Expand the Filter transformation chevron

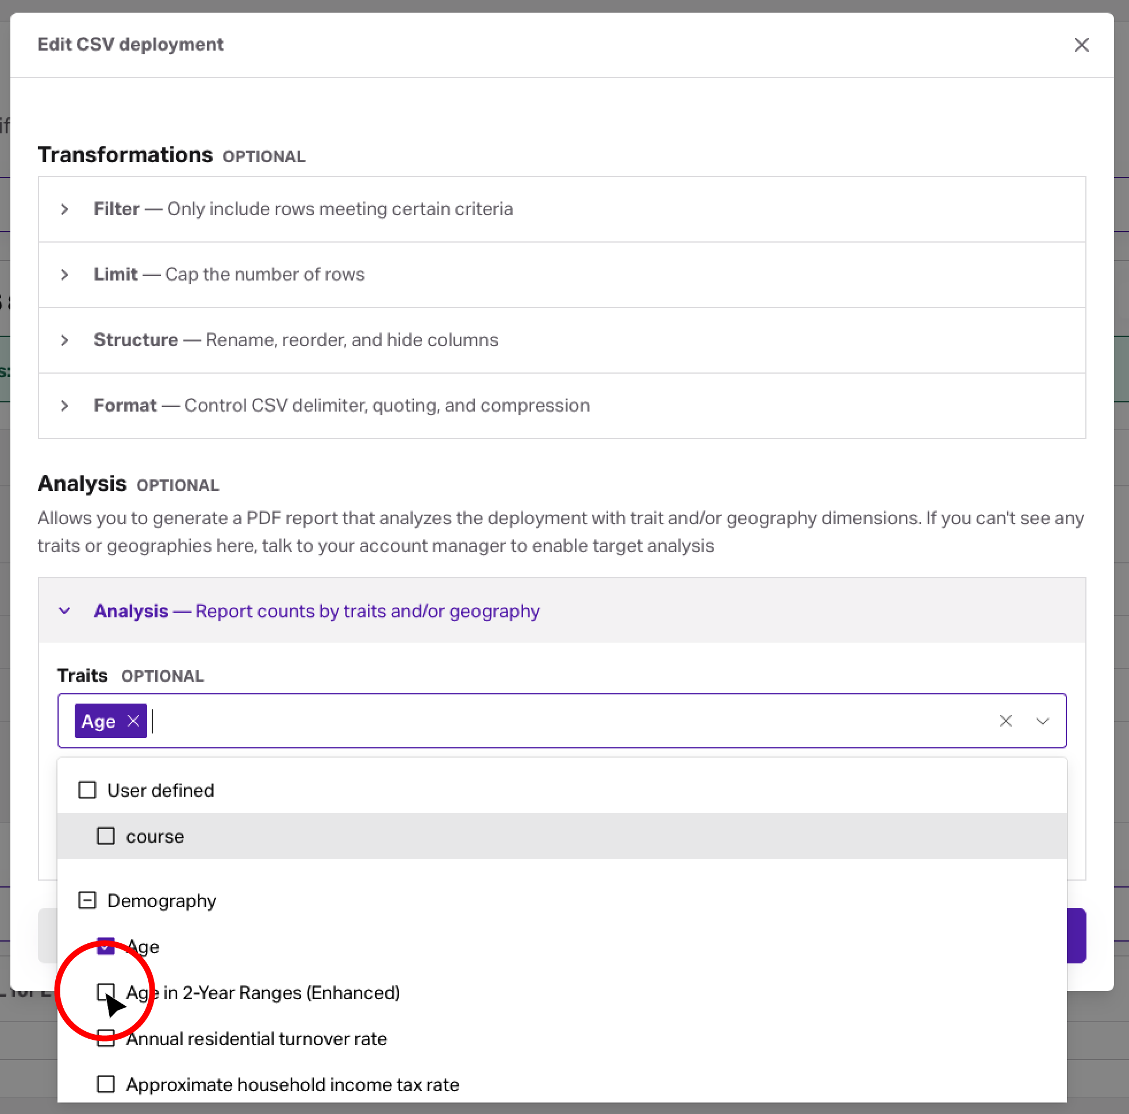[64, 209]
